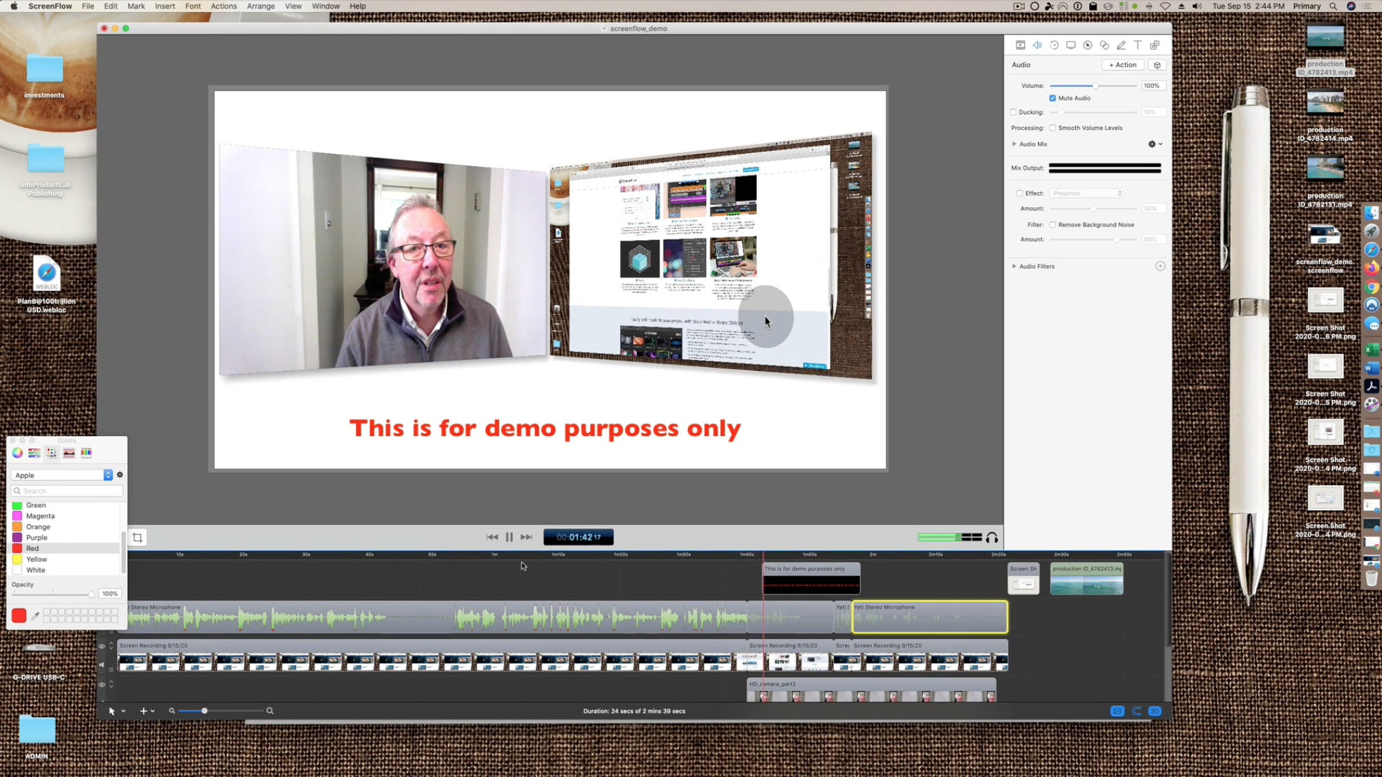Open the Screen Recording inspector tab

point(1071,45)
